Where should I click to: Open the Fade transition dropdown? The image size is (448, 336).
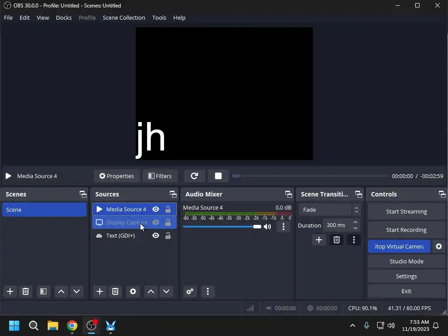click(329, 210)
